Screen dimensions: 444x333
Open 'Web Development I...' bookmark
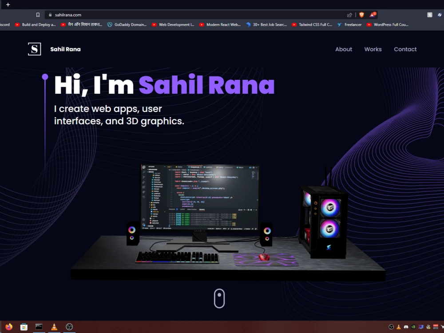point(173,24)
